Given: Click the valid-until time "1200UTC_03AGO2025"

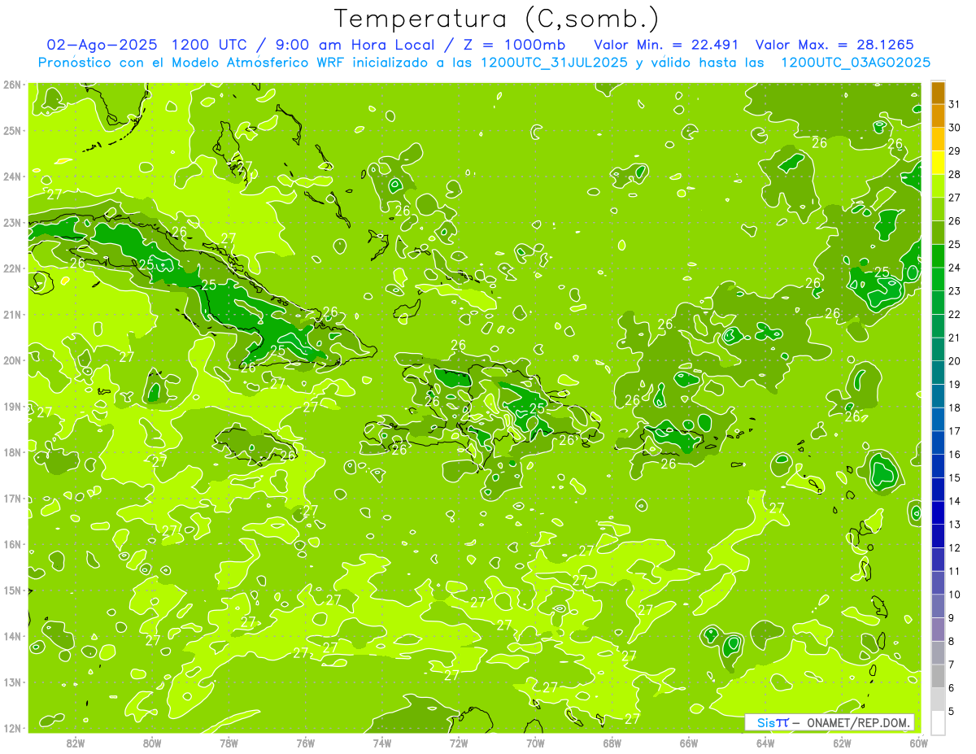Looking at the screenshot, I should pyautogui.click(x=855, y=62).
